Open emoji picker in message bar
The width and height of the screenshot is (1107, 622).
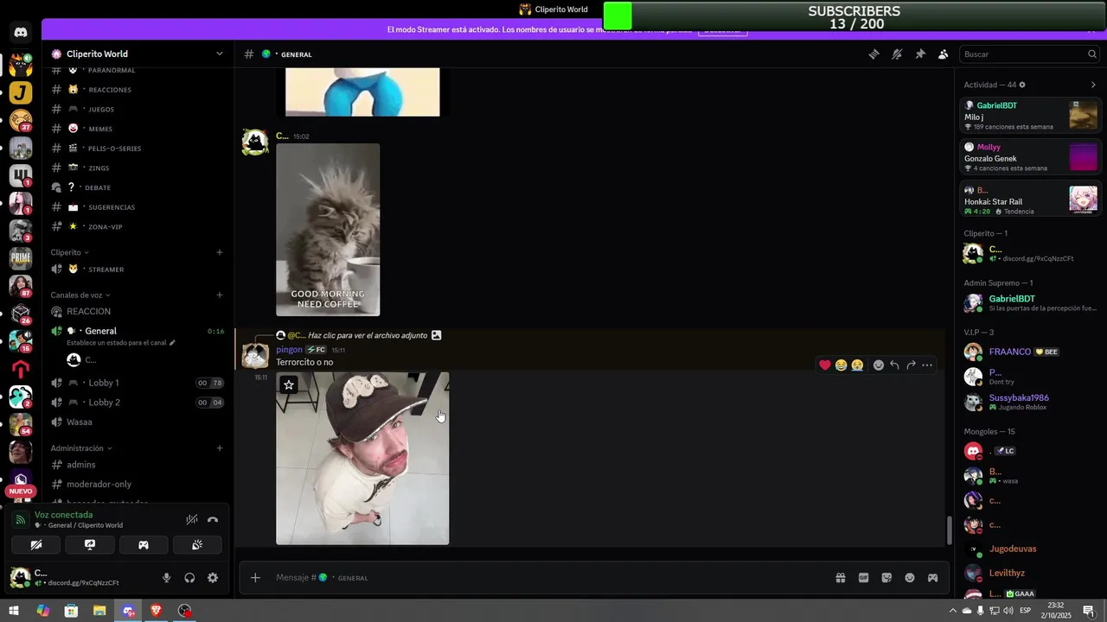(x=910, y=578)
